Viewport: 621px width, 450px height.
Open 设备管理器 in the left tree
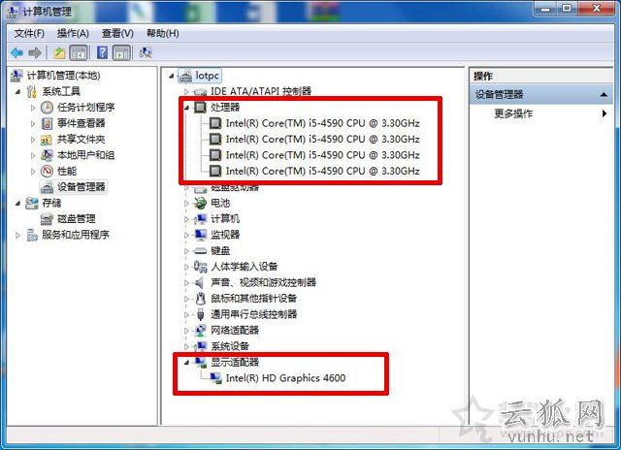tap(82, 187)
